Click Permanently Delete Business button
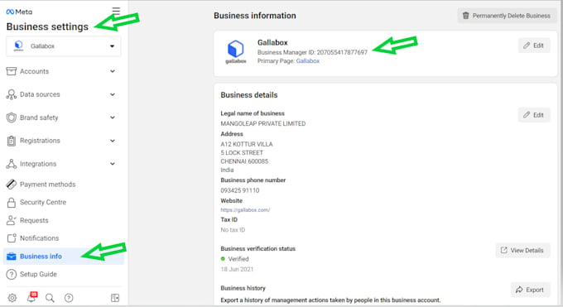This screenshot has width=563, height=307. 507,16
